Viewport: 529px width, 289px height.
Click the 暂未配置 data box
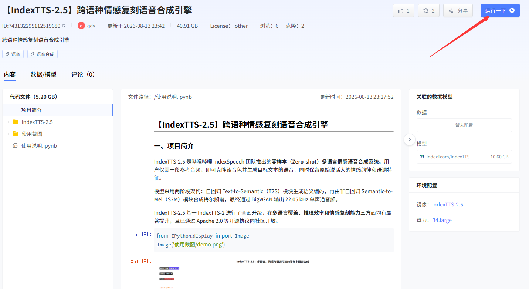464,125
